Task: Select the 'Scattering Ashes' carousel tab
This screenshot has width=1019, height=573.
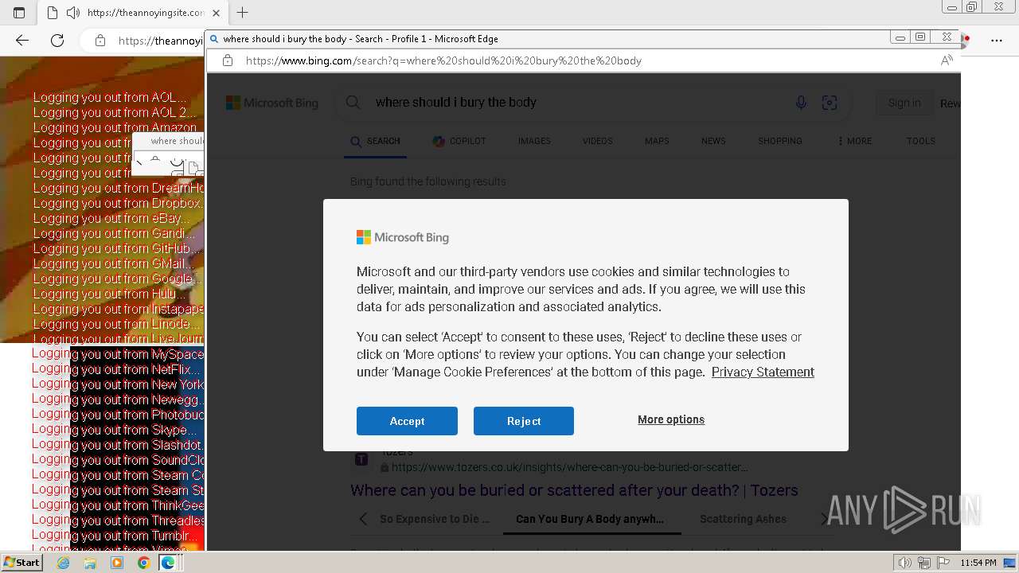Action: point(743,519)
